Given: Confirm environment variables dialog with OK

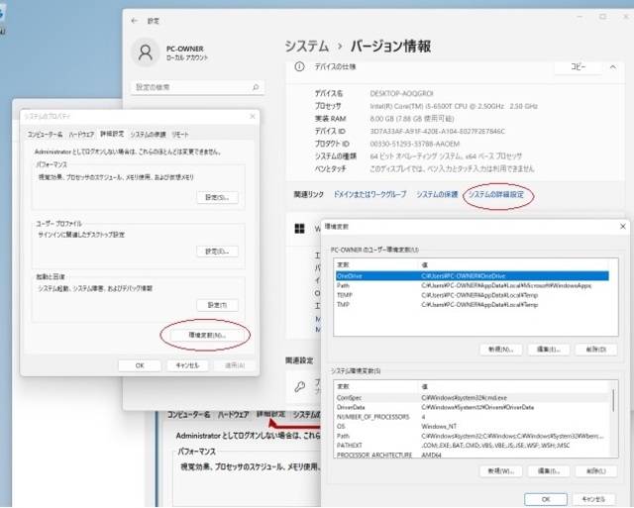Looking at the screenshot, I should click(546, 499).
